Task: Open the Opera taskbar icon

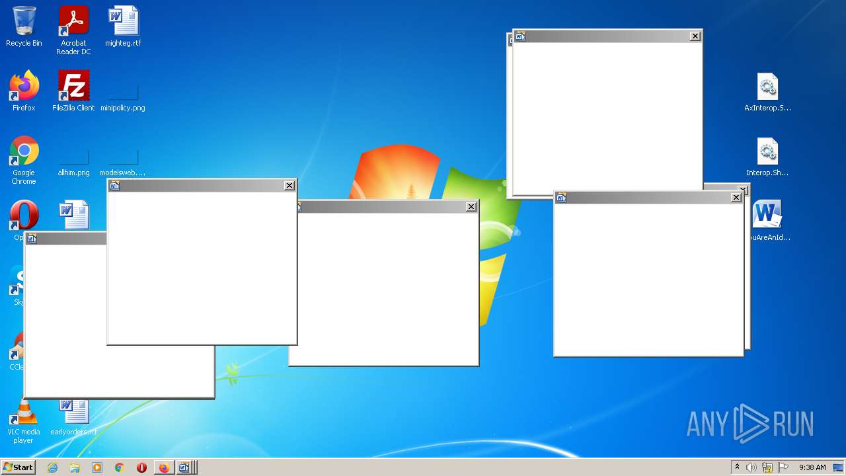Action: (x=141, y=467)
